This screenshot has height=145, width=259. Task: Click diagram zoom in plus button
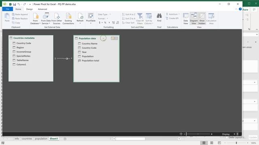tap(212, 134)
